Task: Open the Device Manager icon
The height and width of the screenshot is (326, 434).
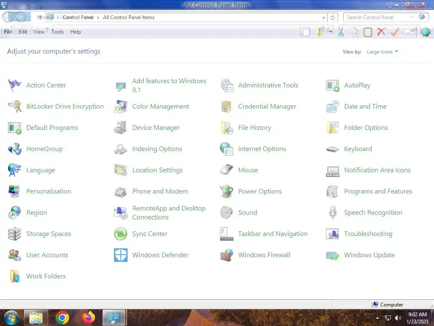Action: (x=121, y=128)
